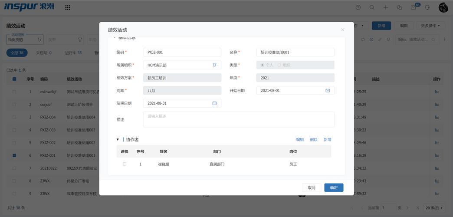Click the 确定 button

pos(334,187)
